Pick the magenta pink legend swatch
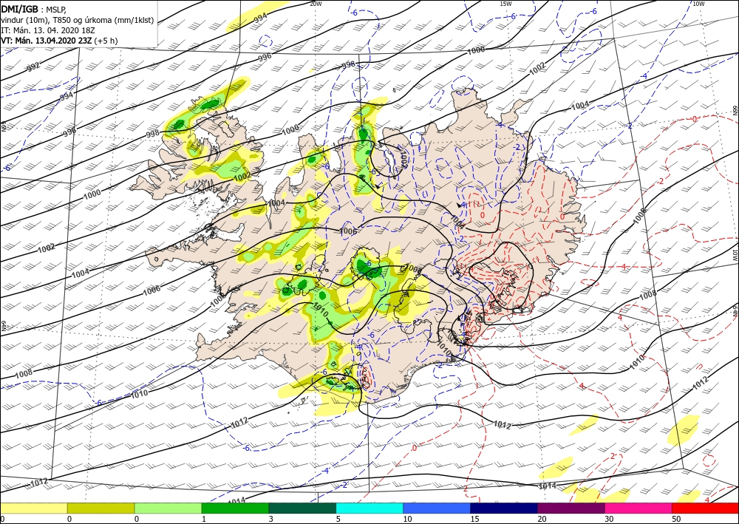The width and height of the screenshot is (739, 524). click(638, 508)
